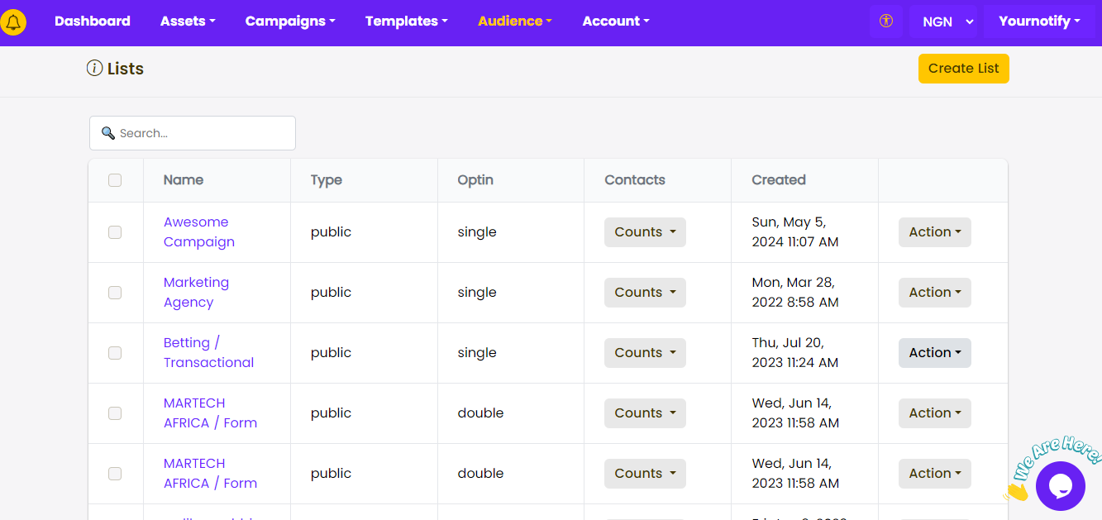Check the Awesome Campaign row checkbox

click(115, 232)
